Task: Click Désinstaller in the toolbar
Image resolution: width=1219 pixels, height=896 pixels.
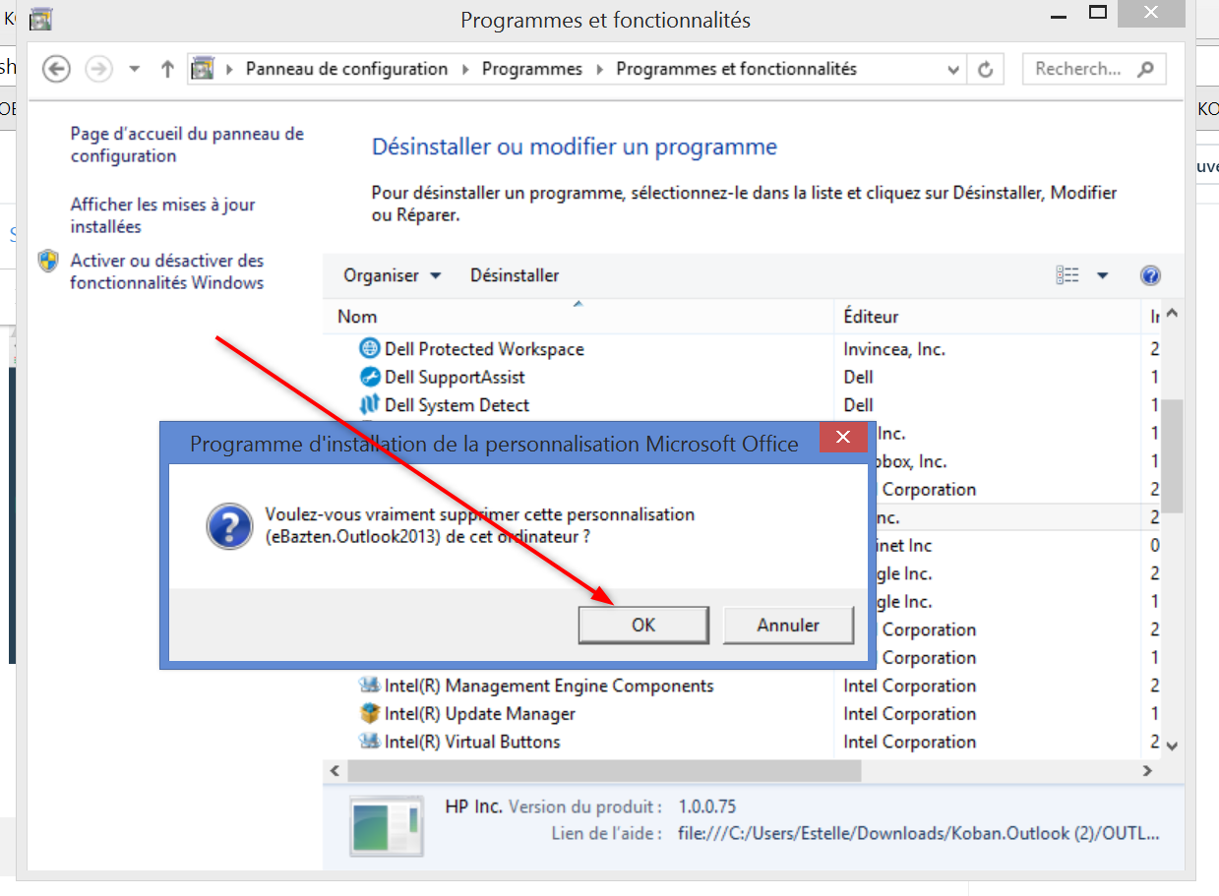Action: point(515,275)
